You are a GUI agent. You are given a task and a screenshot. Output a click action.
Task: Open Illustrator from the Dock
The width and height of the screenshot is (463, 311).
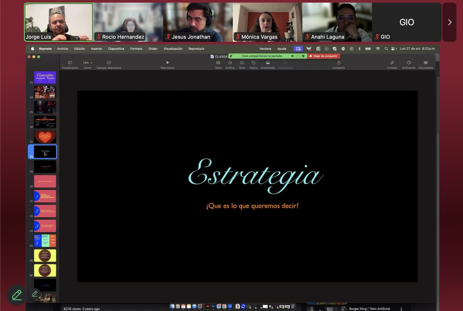tap(208, 306)
